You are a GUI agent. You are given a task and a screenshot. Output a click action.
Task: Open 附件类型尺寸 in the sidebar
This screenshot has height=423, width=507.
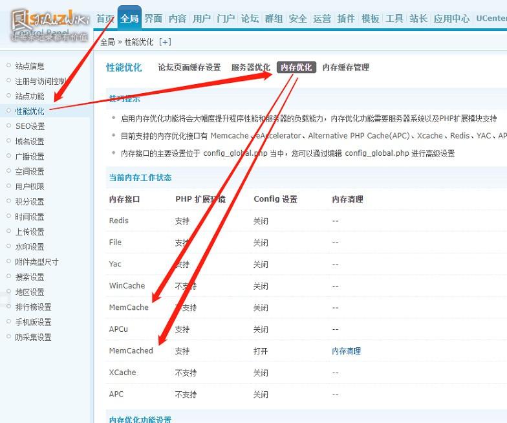tap(37, 261)
